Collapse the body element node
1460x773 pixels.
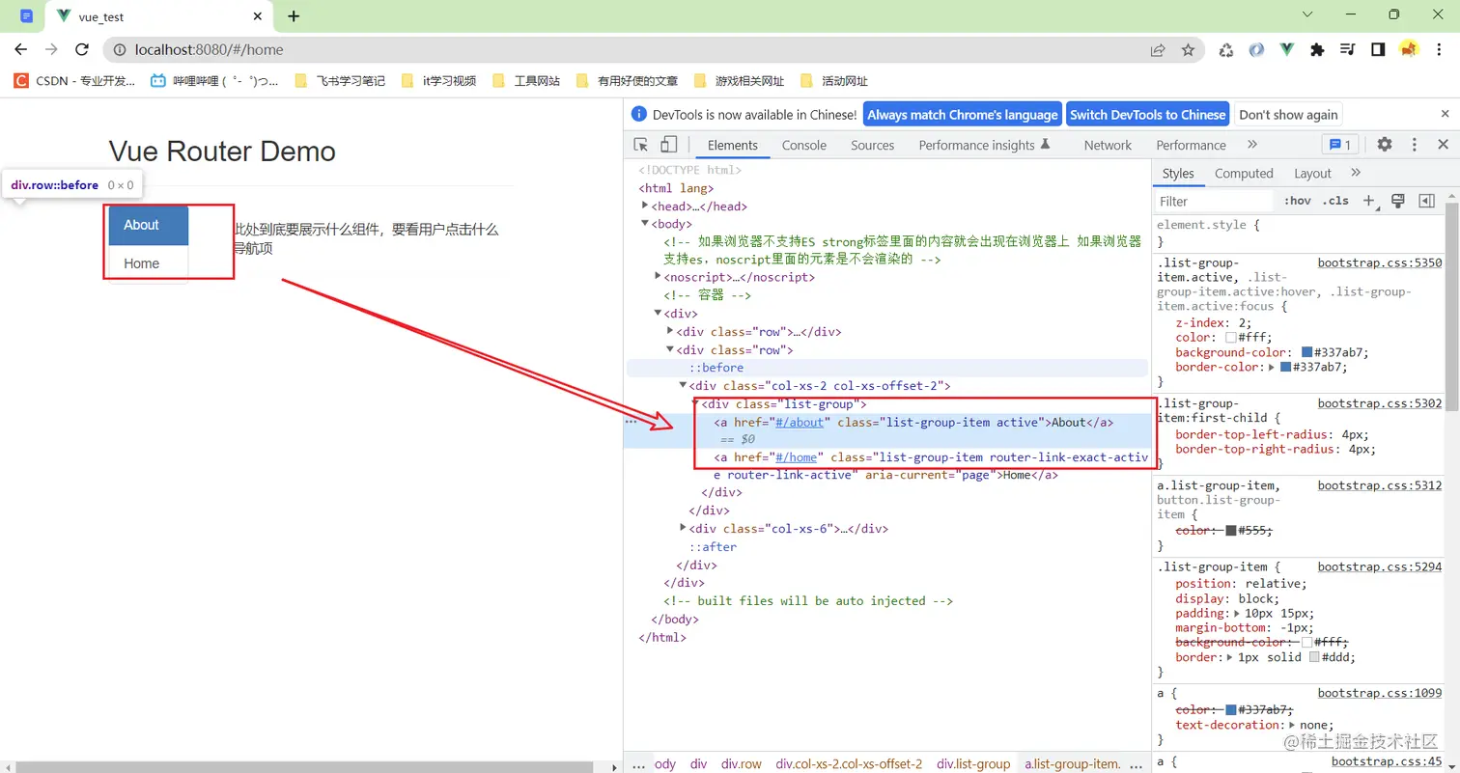pyautogui.click(x=645, y=223)
